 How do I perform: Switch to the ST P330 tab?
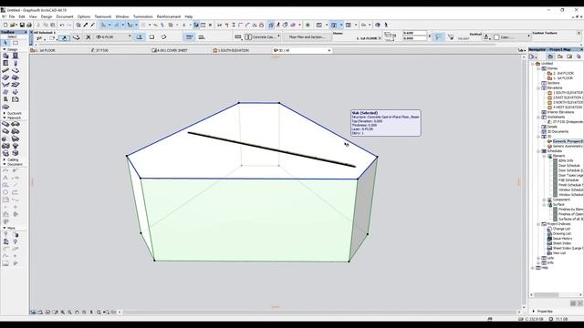point(120,50)
